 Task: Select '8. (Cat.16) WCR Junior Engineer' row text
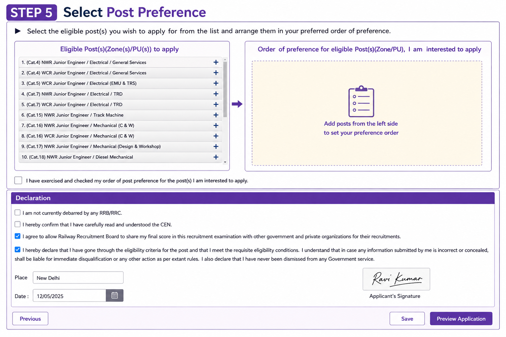(78, 136)
